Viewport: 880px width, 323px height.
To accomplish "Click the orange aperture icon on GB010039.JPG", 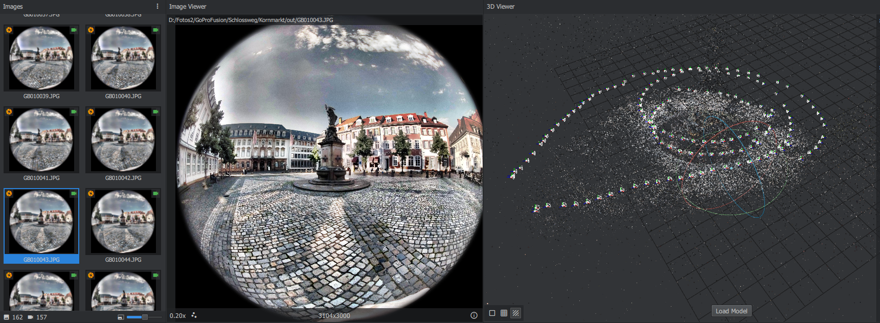I will 9,30.
